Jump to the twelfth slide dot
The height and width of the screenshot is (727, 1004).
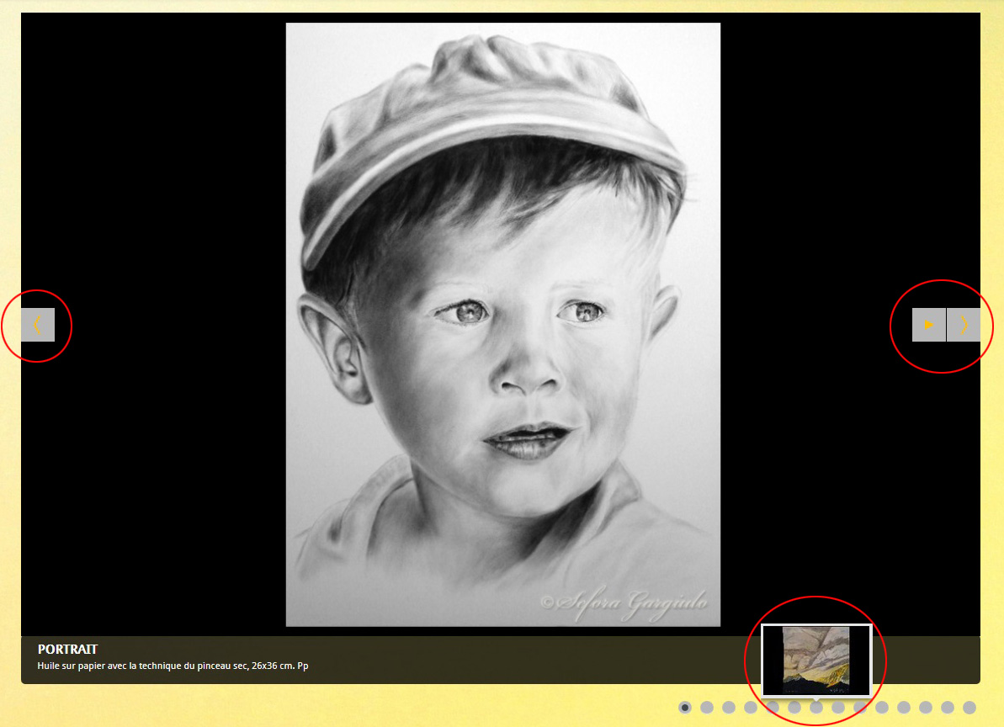(926, 707)
